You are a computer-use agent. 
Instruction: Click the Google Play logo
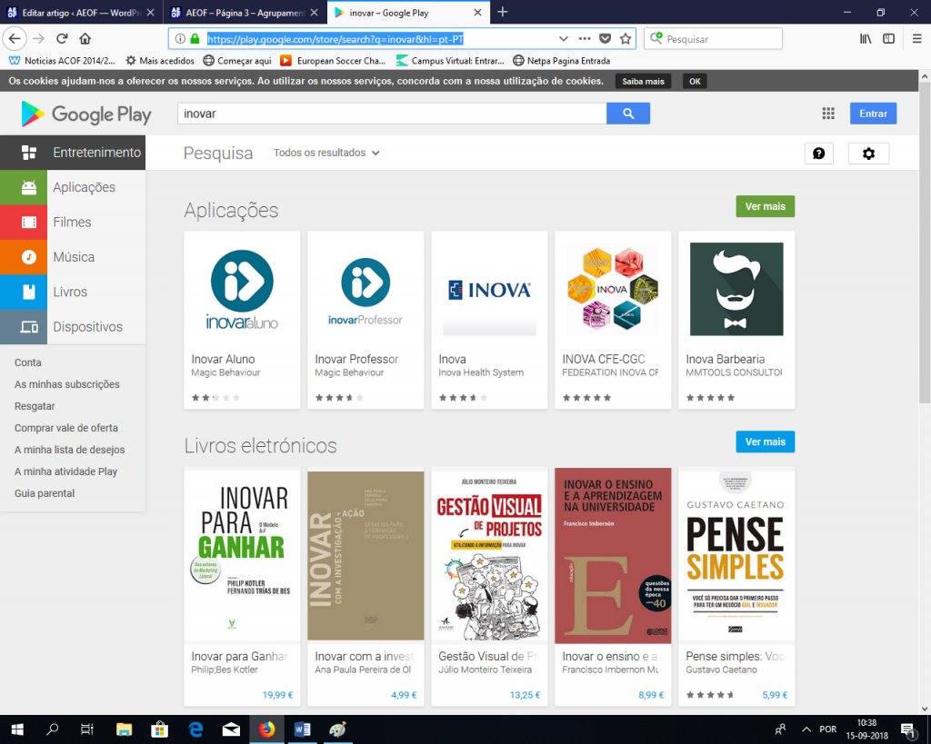pyautogui.click(x=86, y=114)
